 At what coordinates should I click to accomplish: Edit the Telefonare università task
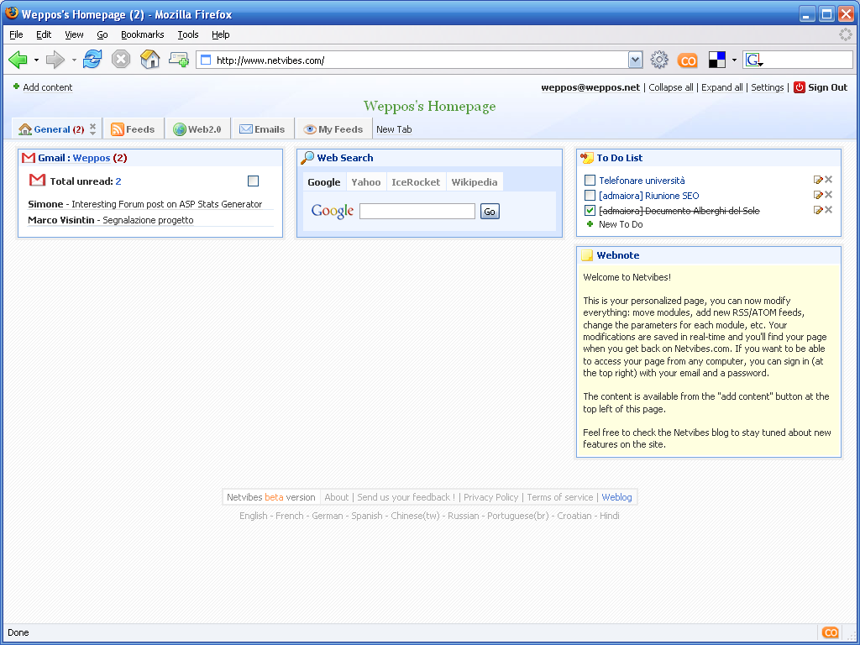818,180
